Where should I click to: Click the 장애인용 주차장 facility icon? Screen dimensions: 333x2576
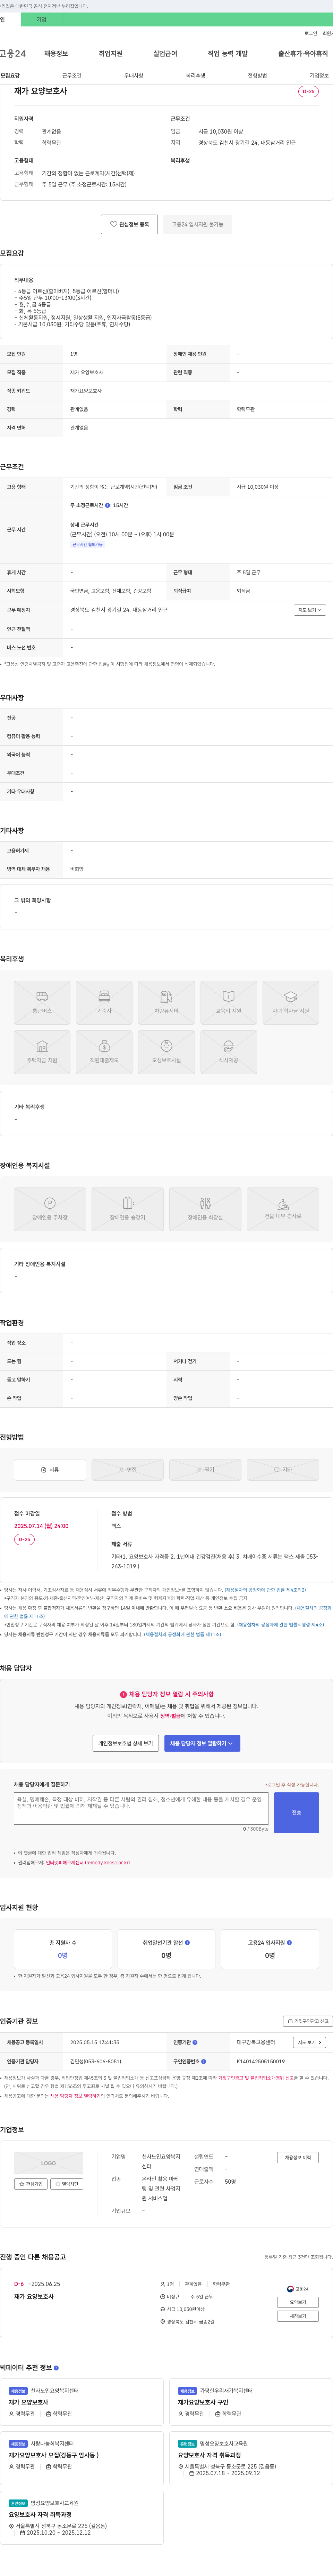pyautogui.click(x=50, y=1209)
